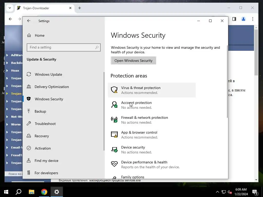Click the Backup upward arrow icon
Viewport: 263px width, 197px height.
click(29, 111)
